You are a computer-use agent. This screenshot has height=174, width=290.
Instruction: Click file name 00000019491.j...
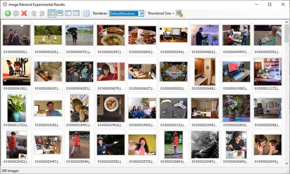pos(79,125)
